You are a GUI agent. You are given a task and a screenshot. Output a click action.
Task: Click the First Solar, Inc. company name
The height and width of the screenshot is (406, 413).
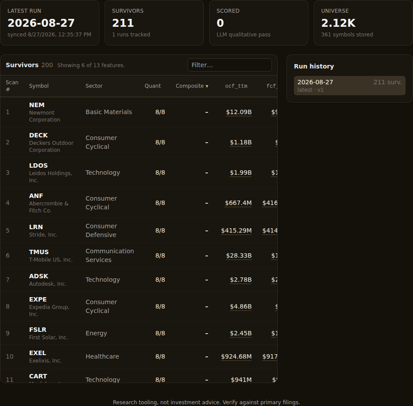48,338
